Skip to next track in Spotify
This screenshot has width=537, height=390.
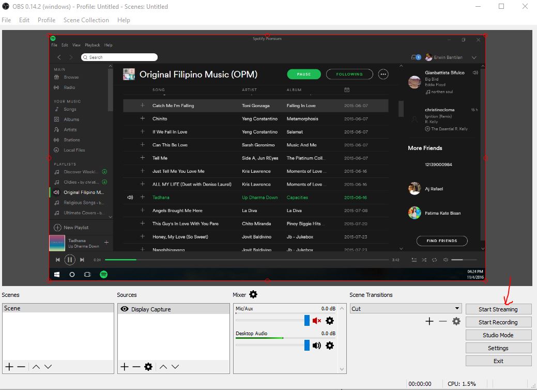point(82,260)
